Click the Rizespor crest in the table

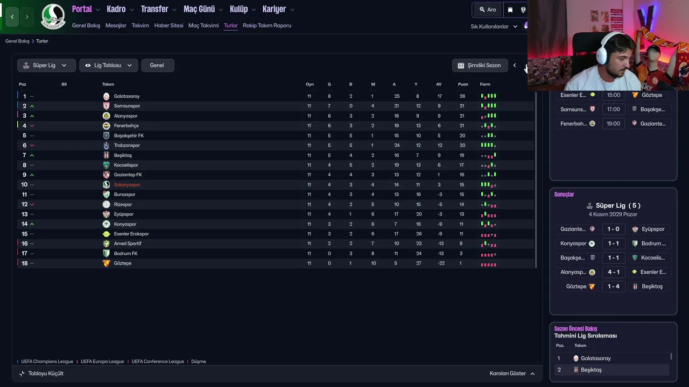(x=106, y=204)
